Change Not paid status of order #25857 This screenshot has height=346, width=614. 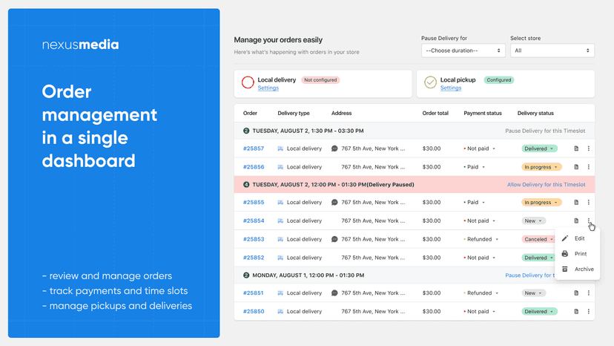(x=480, y=148)
